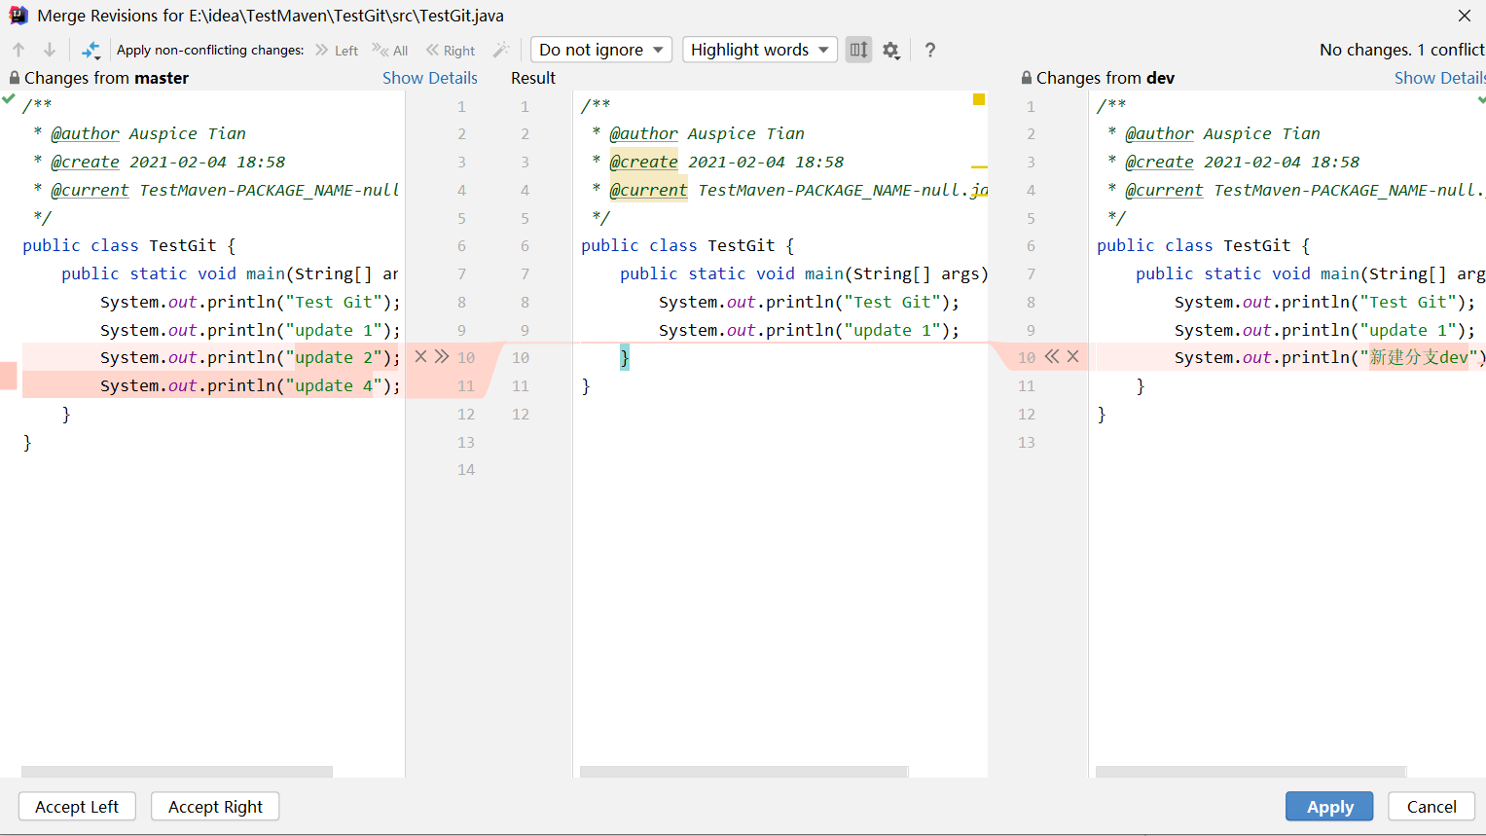
Task: Click the blue arrows icon before Apply non-conflicting changes
Action: (91, 50)
